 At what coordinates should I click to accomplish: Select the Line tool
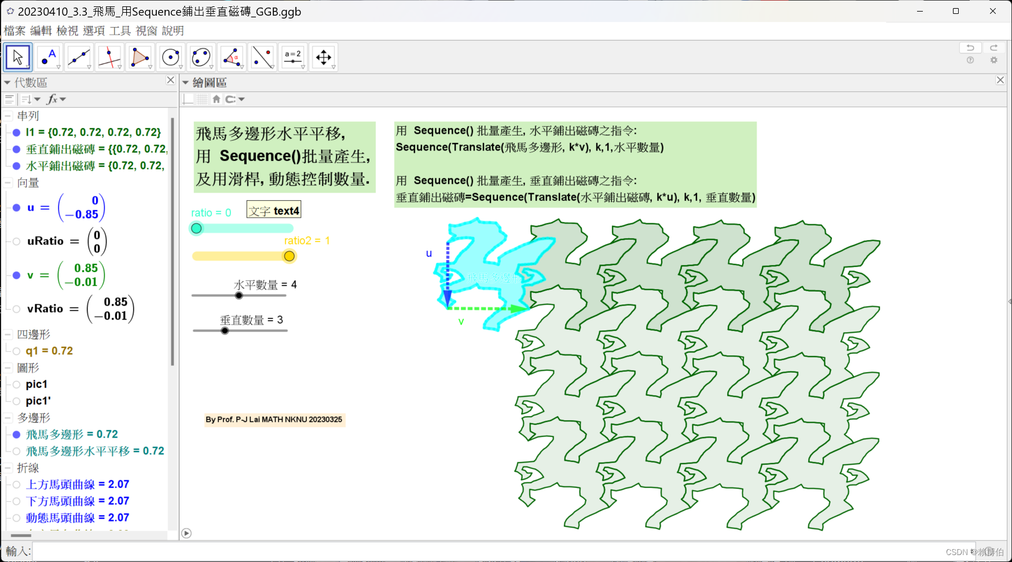79,56
